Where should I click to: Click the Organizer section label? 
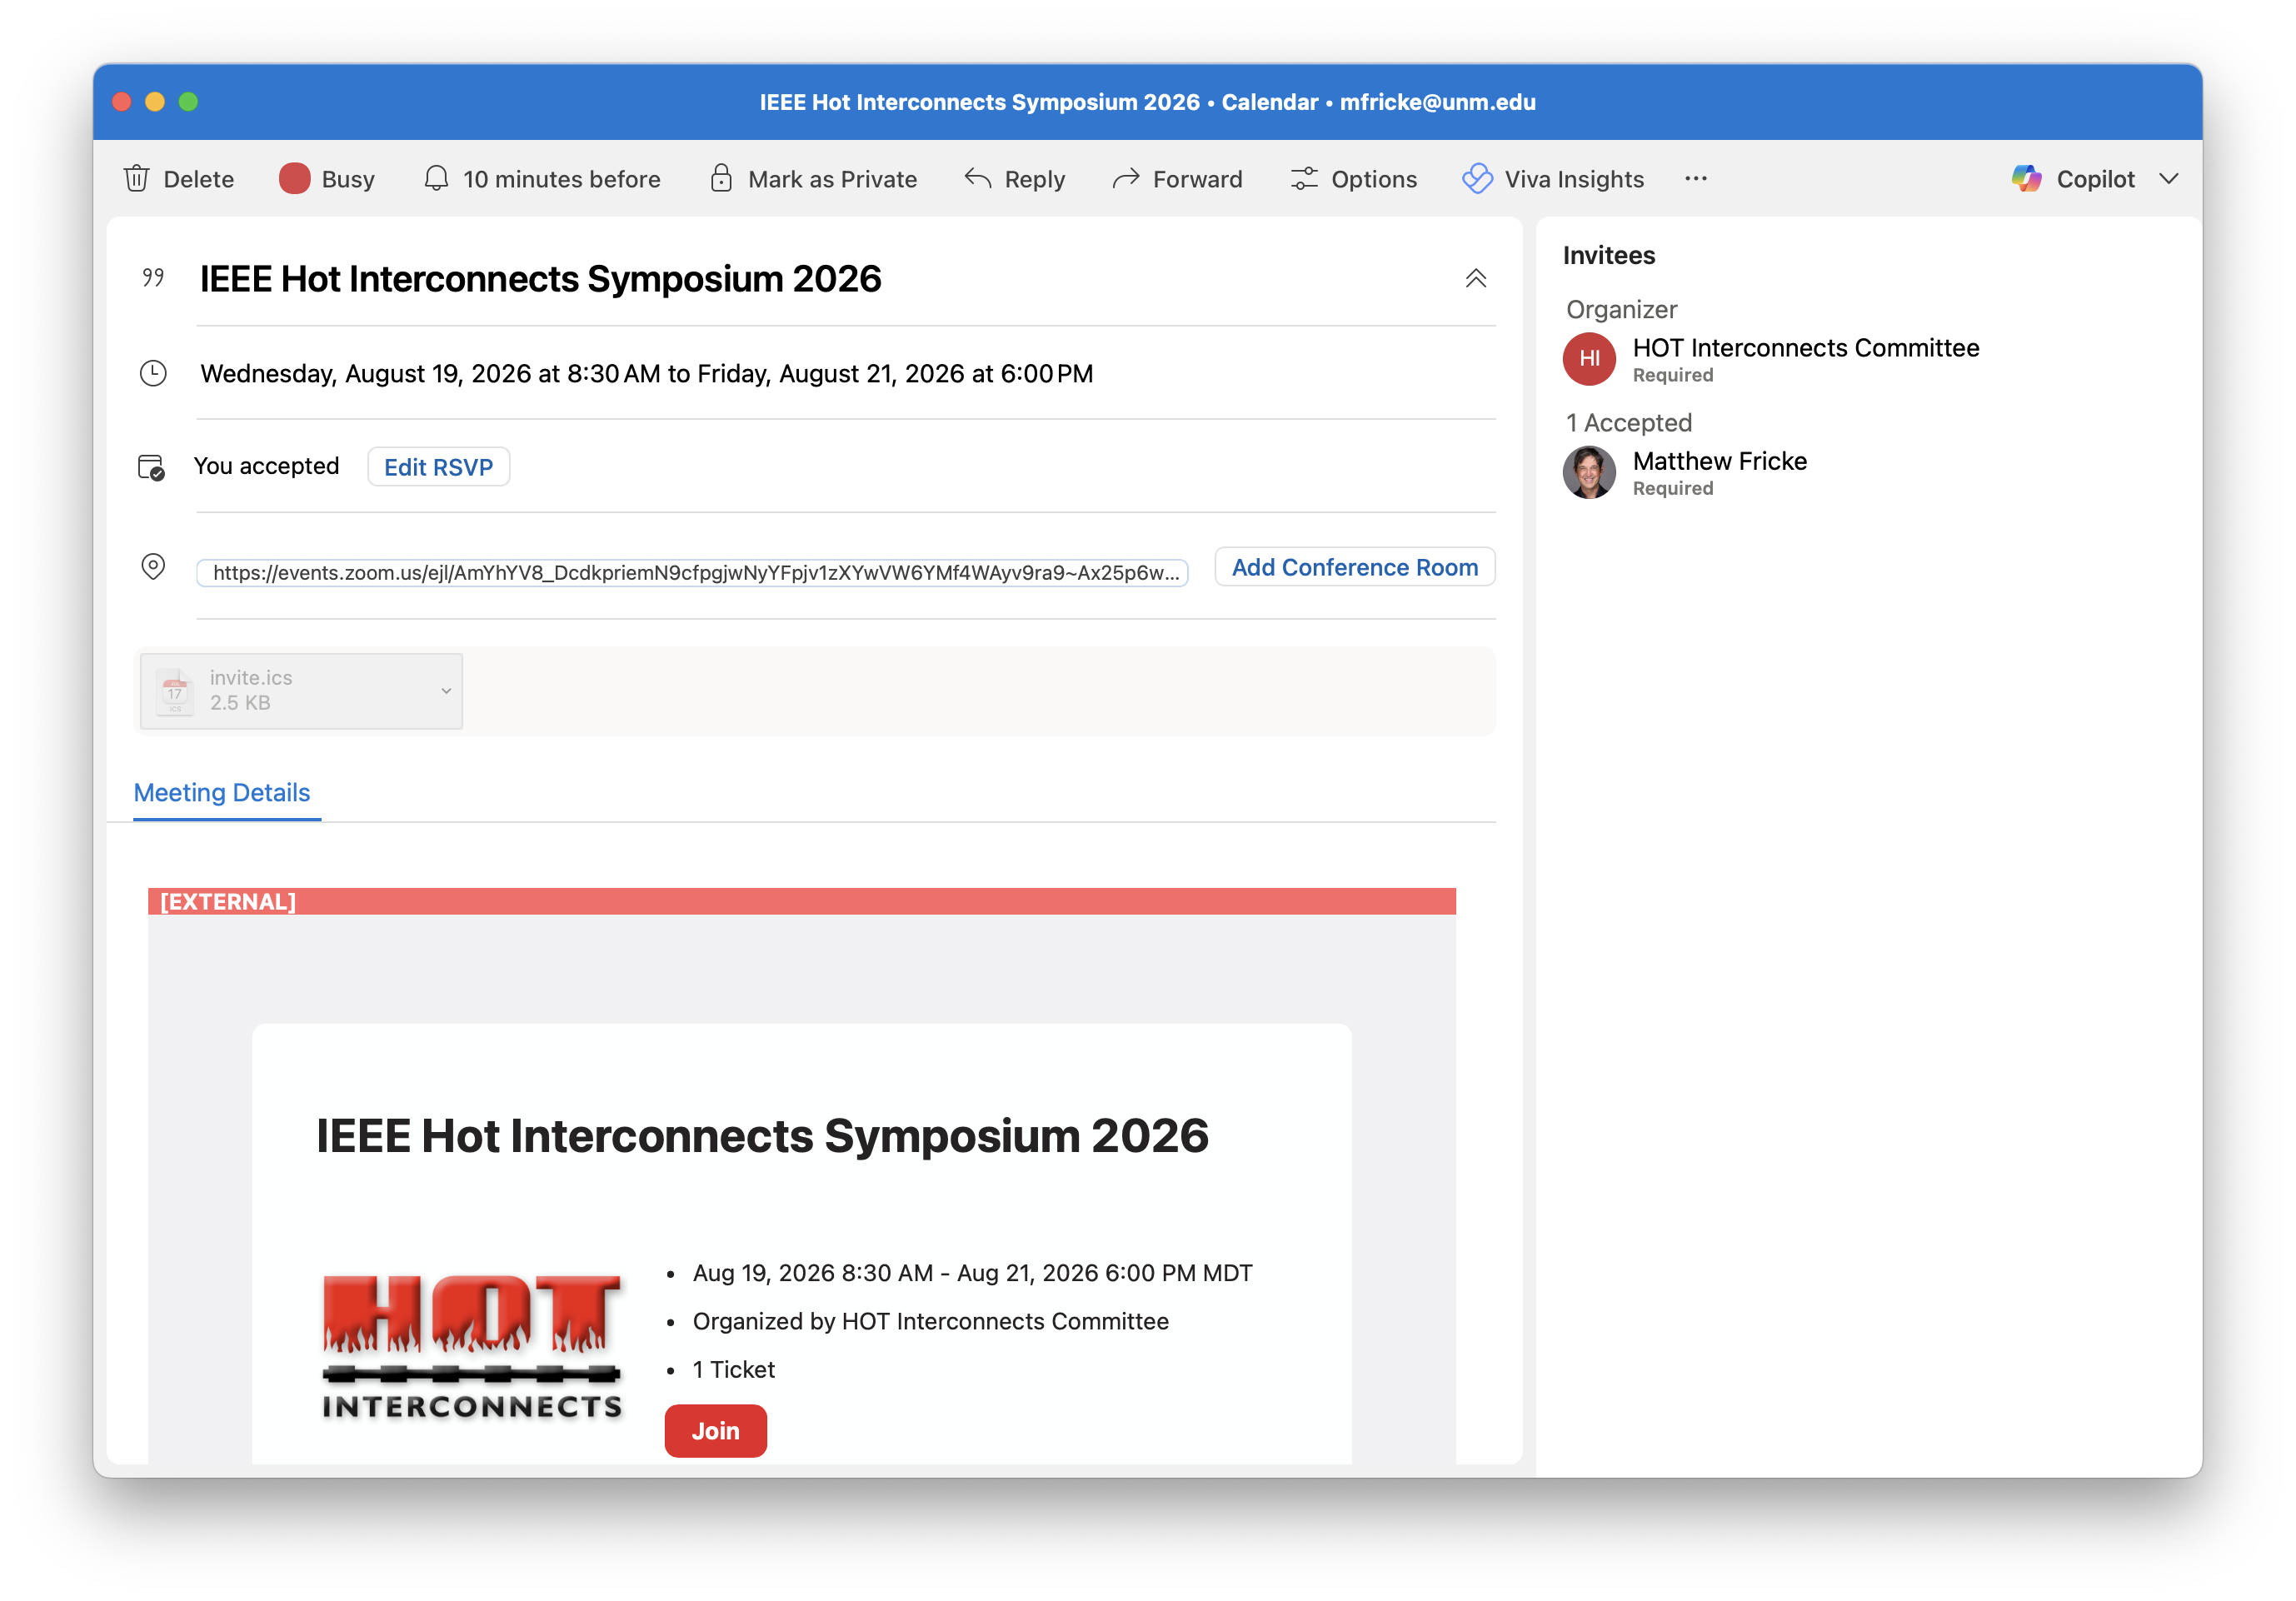click(x=1621, y=310)
